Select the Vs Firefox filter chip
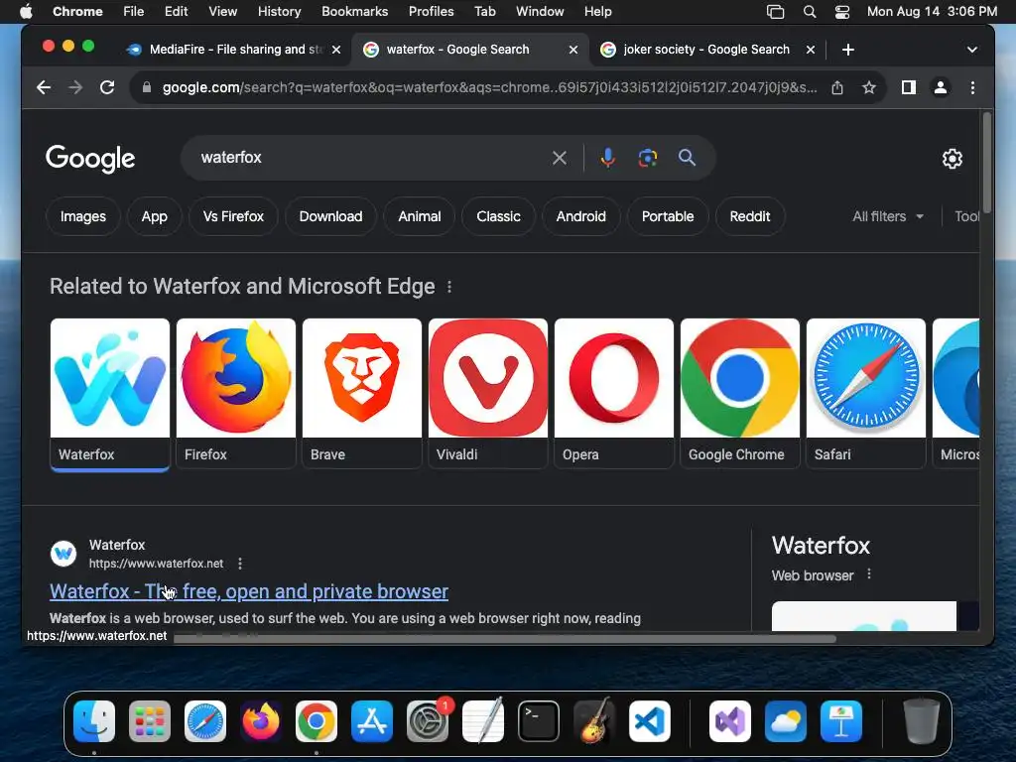This screenshot has height=762, width=1016. tap(233, 216)
